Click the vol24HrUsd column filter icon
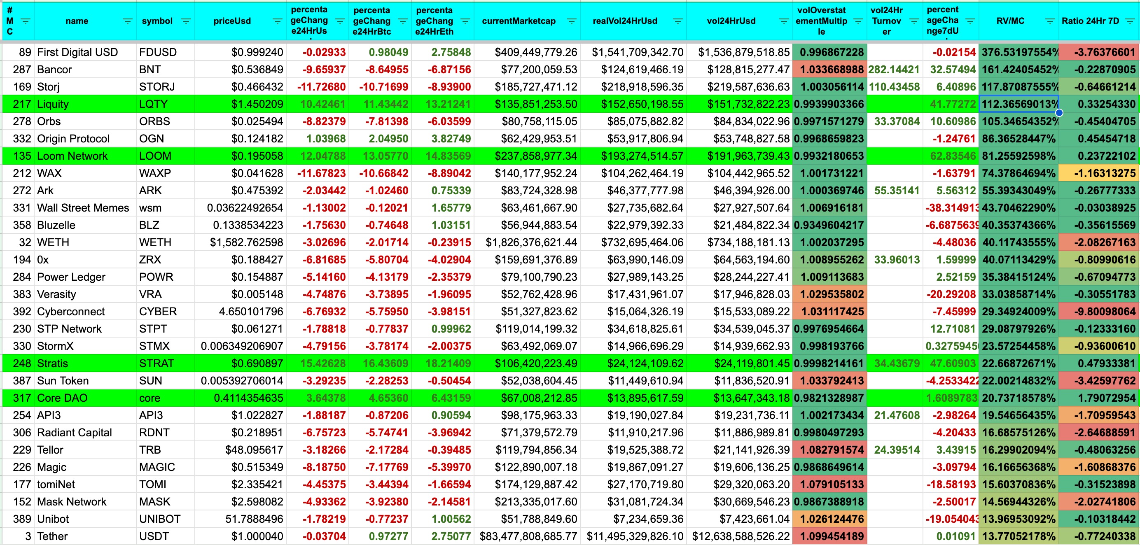The width and height of the screenshot is (1140, 545). click(x=784, y=21)
